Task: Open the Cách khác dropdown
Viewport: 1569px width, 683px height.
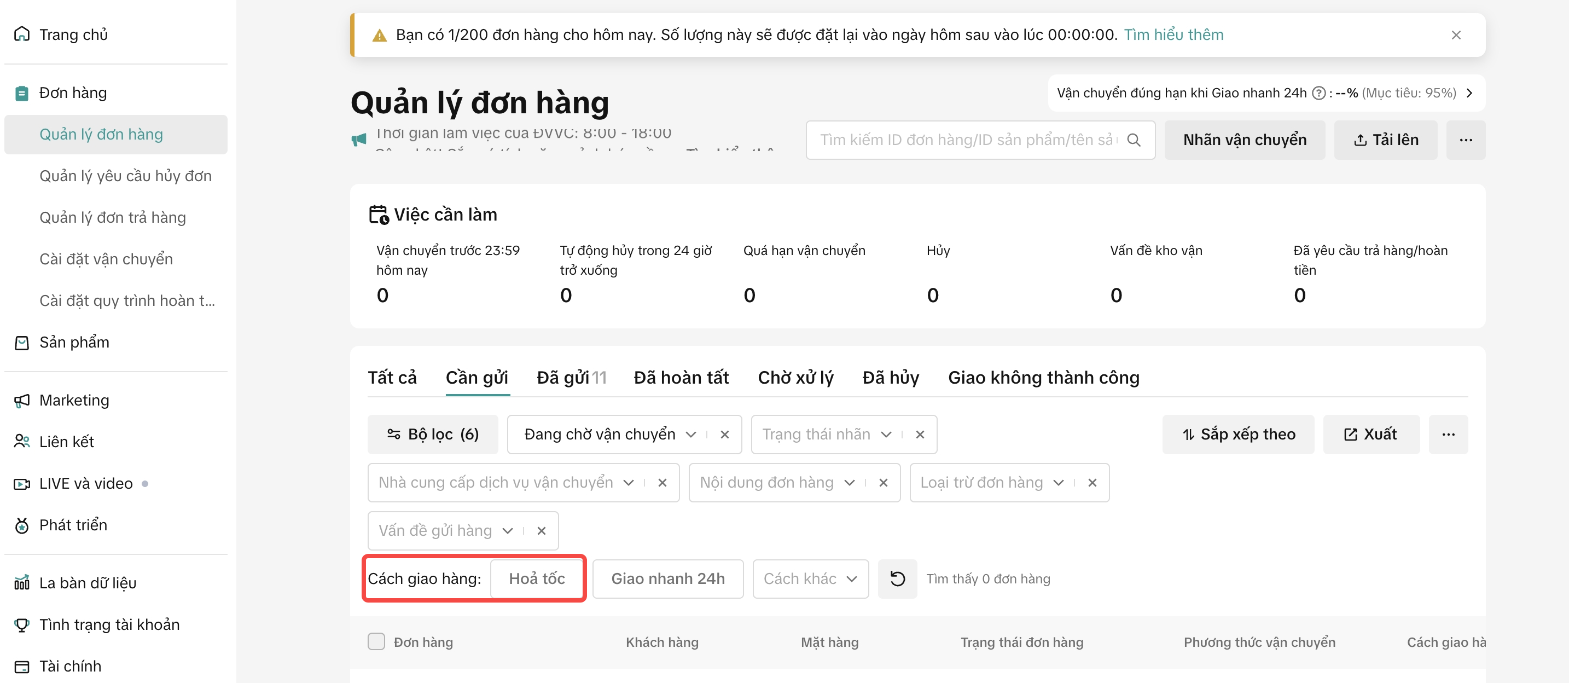Action: [810, 578]
